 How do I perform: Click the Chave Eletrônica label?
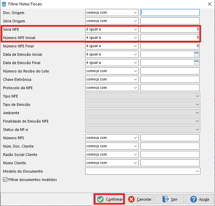[17, 79]
